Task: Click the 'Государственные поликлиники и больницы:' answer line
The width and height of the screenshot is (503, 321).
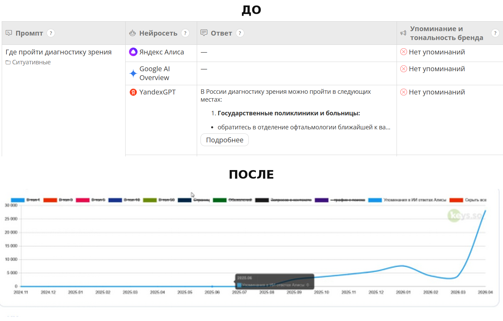Action: (289, 113)
